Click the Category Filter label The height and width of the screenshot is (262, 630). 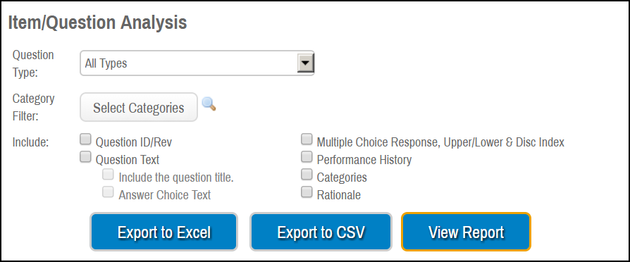(33, 107)
